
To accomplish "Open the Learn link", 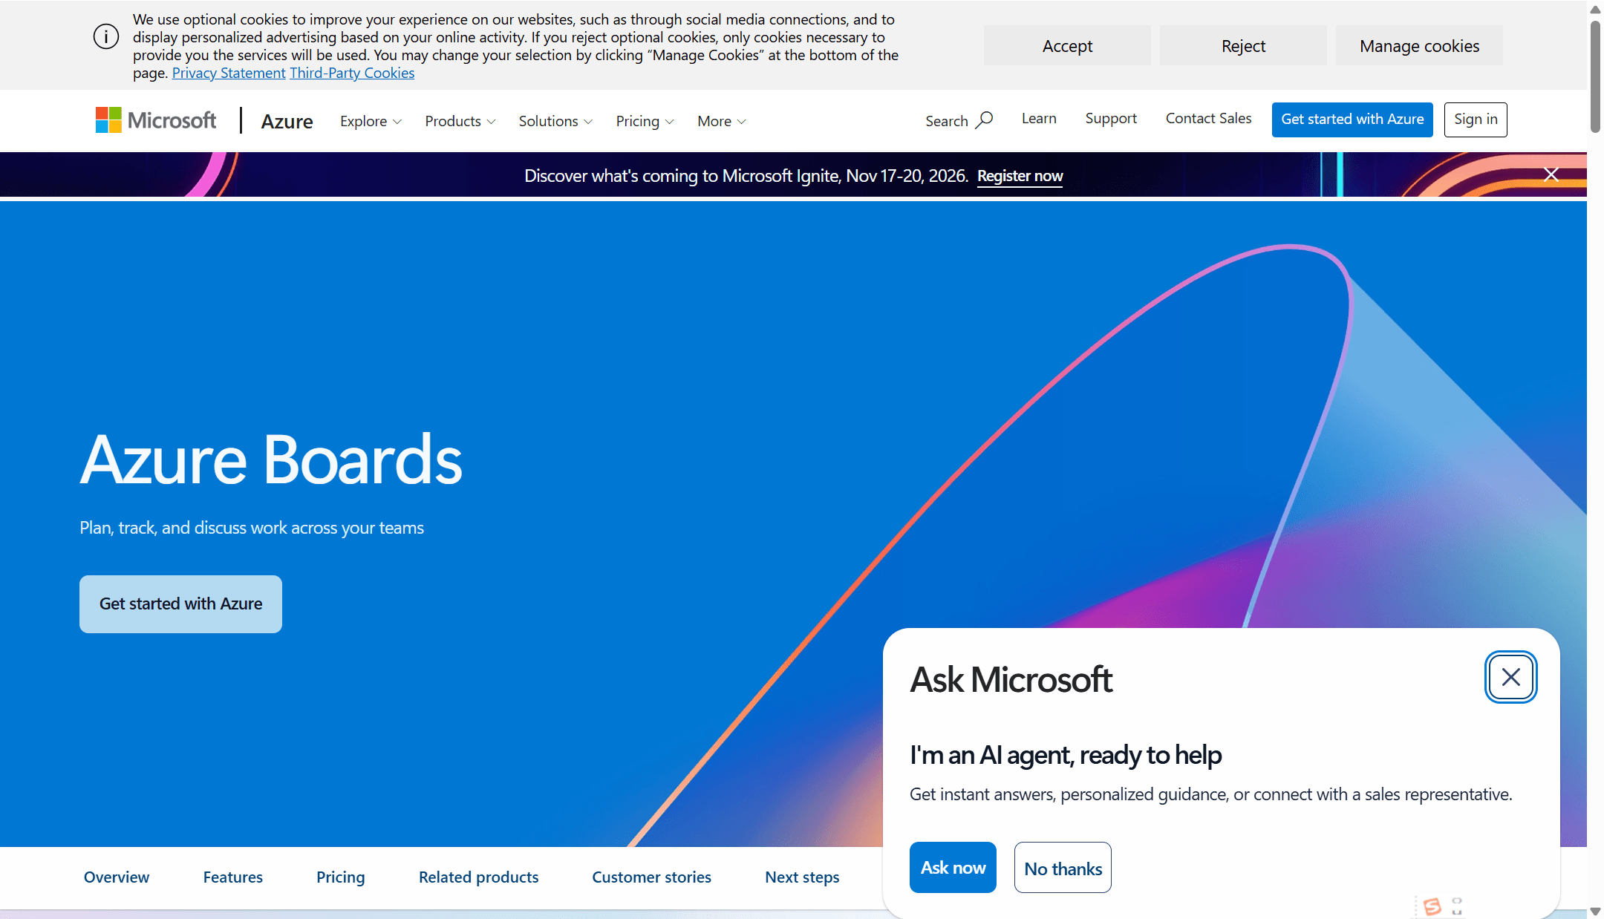I will [1039, 119].
